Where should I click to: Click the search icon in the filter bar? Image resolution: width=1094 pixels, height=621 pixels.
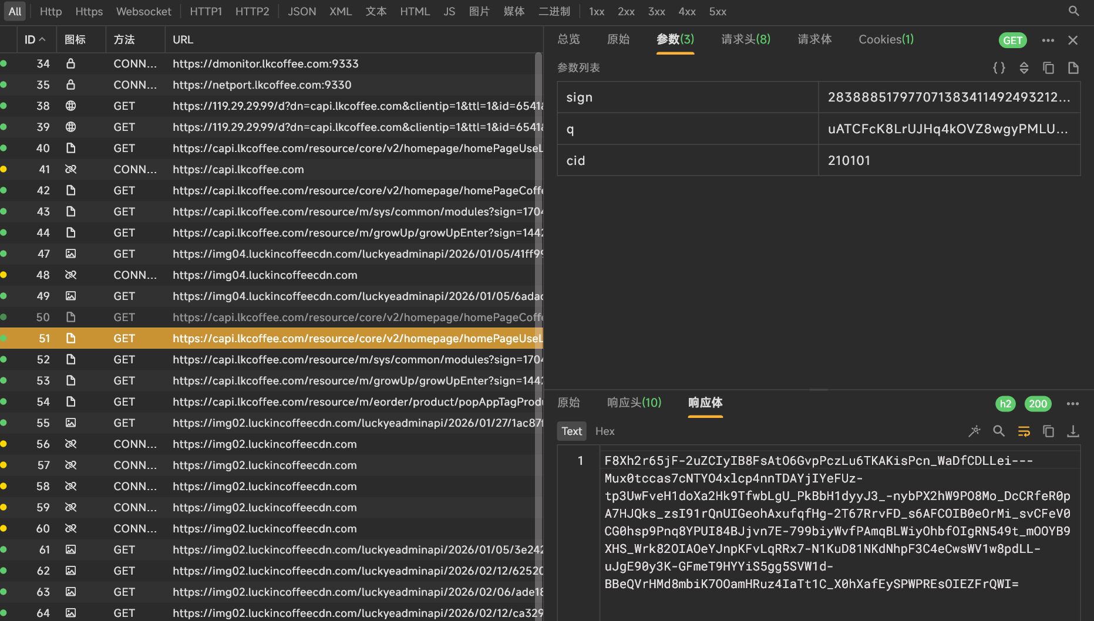click(1073, 11)
